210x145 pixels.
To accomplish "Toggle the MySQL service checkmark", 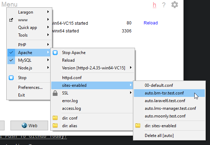I will (x=11, y=60).
